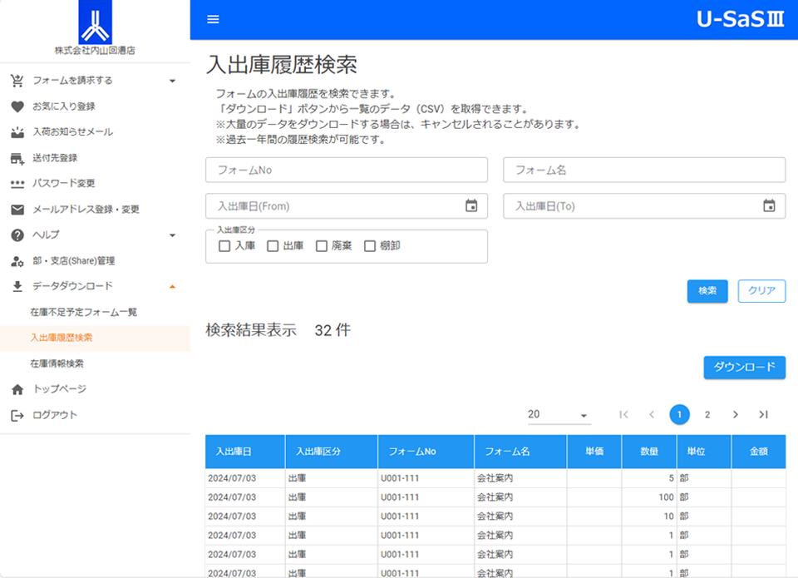
Task: Click the 送付先登録 icon
Action: (x=17, y=158)
